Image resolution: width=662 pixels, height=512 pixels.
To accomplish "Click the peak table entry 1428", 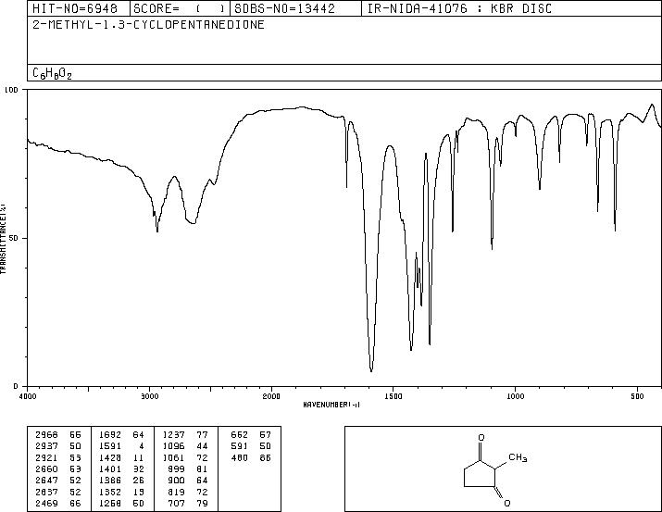I will [x=110, y=457].
